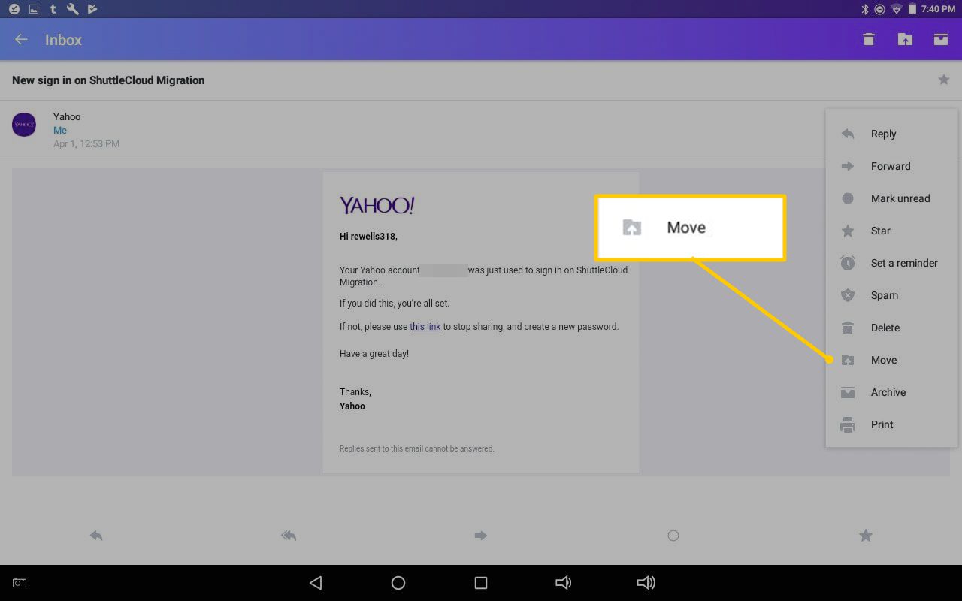Tap the checkmark circle status bar icon

click(14, 9)
